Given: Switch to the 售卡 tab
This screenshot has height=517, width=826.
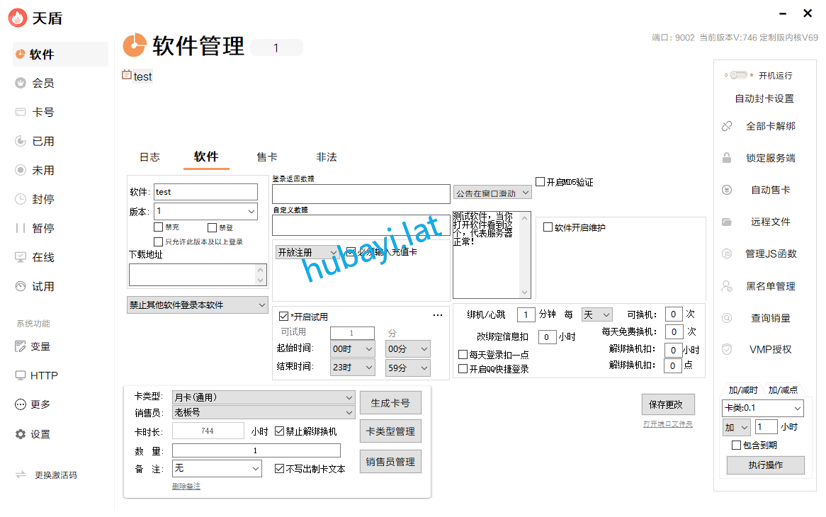Looking at the screenshot, I should click(267, 157).
